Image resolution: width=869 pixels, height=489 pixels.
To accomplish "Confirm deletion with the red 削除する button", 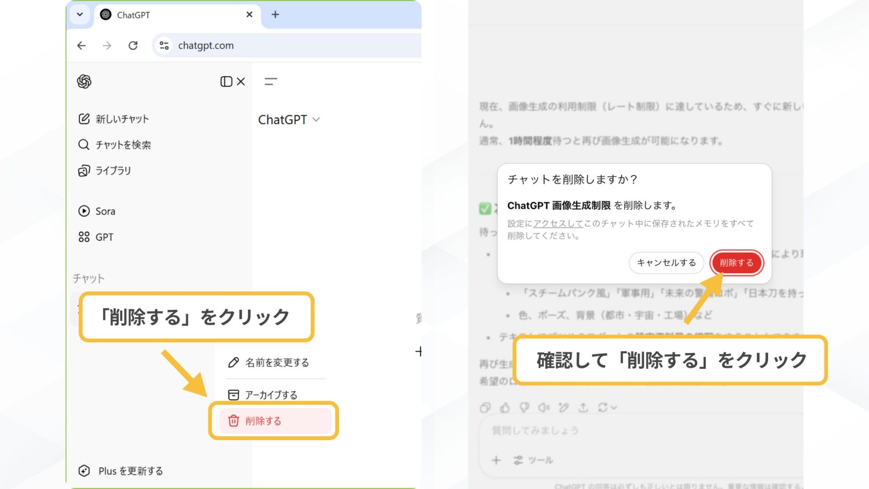I will pyautogui.click(x=736, y=263).
